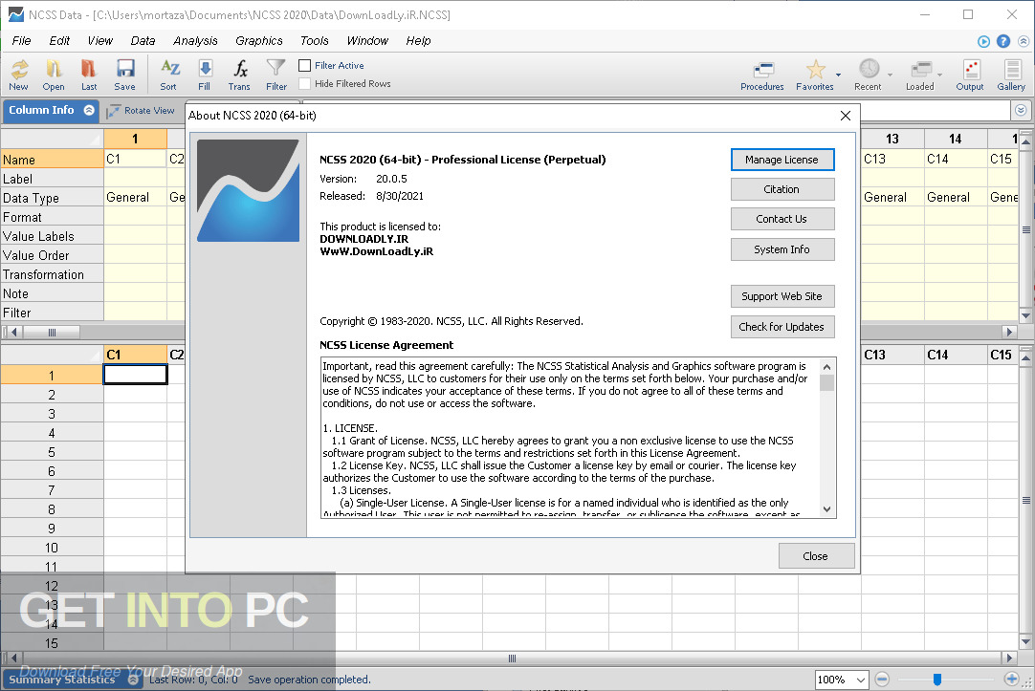
Task: Click the zoom slider handle
Action: (x=936, y=680)
